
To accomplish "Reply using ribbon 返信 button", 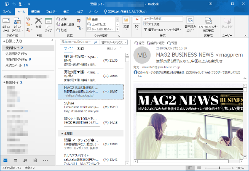I will click(x=61, y=19).
